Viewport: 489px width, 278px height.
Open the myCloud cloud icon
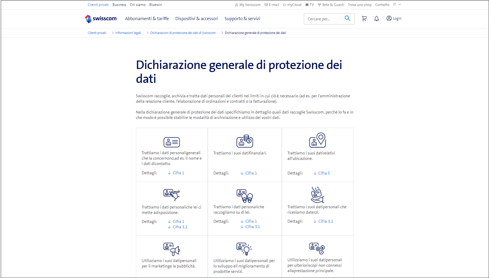(284, 4)
